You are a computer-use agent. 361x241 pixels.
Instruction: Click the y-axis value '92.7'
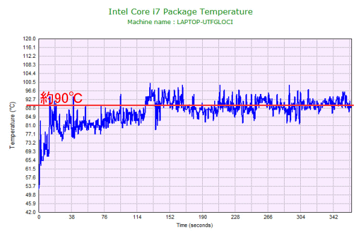(31, 99)
